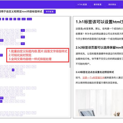Open the HTML配置 navigation item
The image size is (123, 123).
click(x=82, y=5)
